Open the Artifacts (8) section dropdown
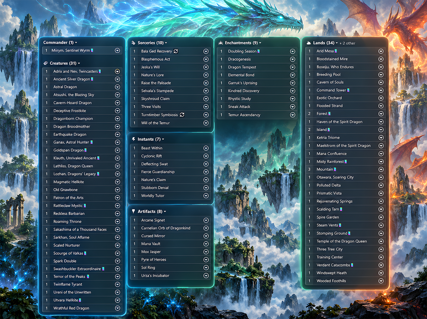 [x=165, y=211]
